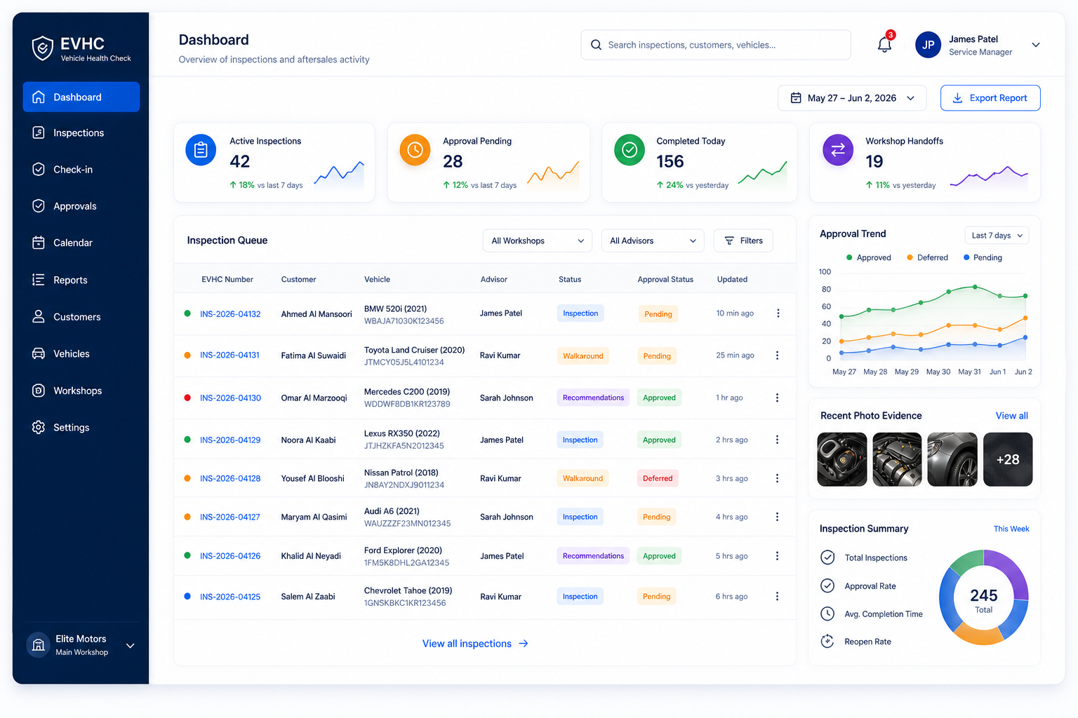Click the JP user avatar
The height and width of the screenshot is (718, 1078).
[x=928, y=45]
